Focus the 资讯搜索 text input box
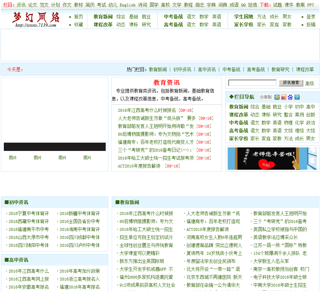This screenshot has width=320, height=291. (252, 83)
